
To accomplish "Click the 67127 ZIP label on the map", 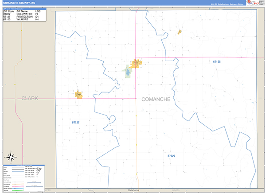I will 76,122.
